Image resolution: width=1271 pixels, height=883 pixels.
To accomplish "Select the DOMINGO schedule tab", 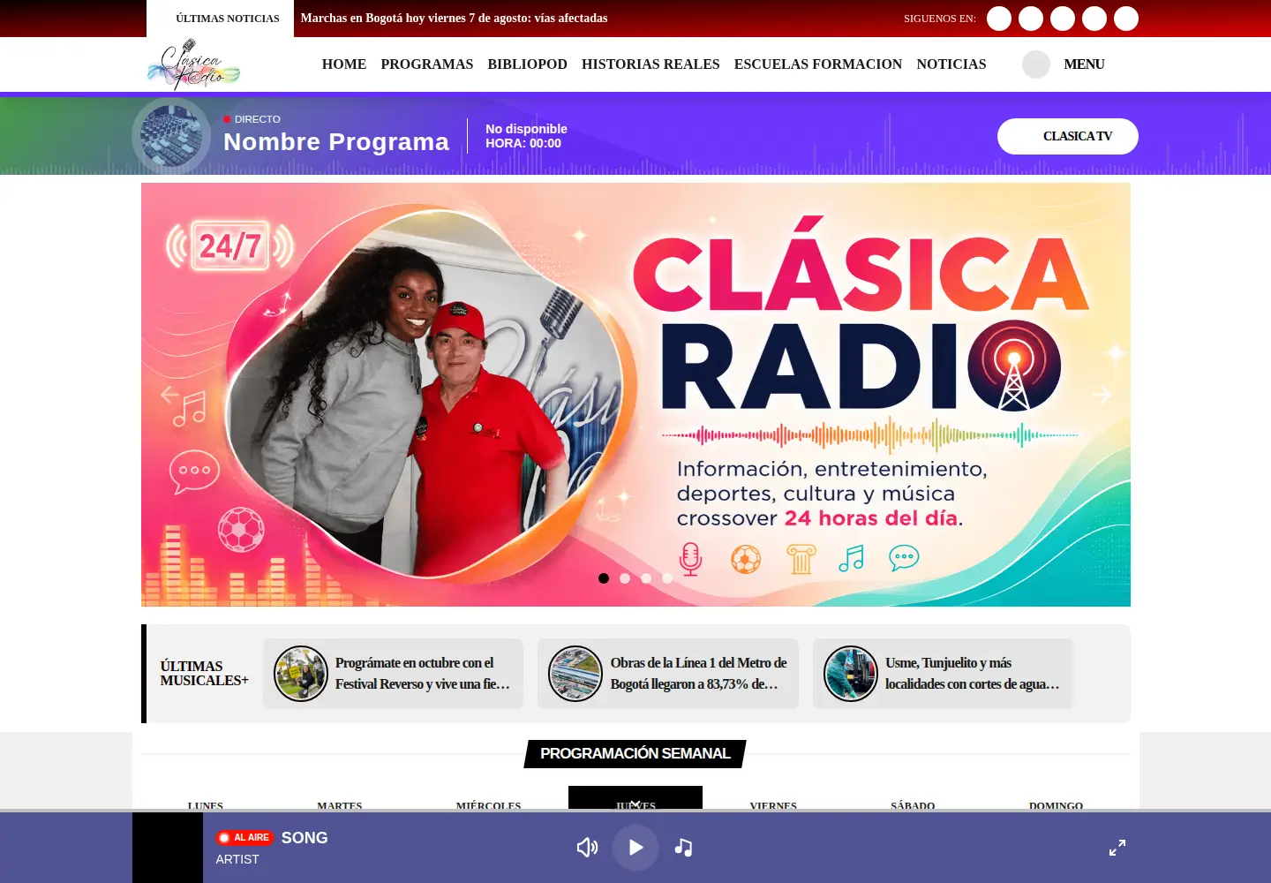I will pyautogui.click(x=1056, y=805).
